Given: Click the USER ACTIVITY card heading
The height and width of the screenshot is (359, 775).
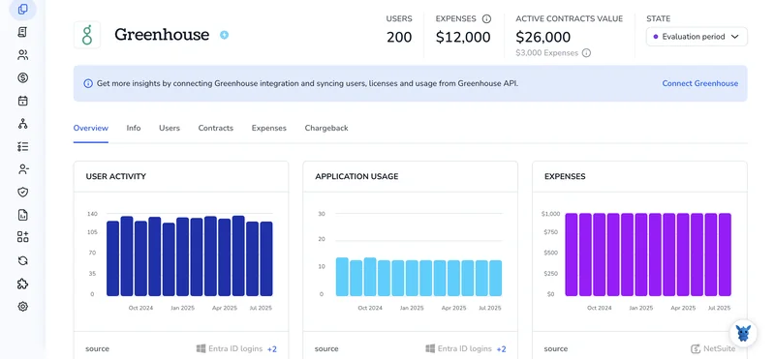Looking at the screenshot, I should (115, 176).
